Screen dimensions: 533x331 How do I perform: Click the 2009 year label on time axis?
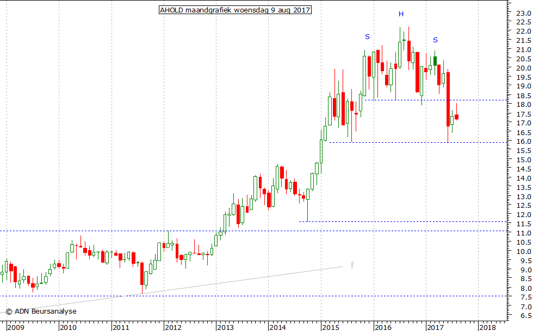(16, 327)
